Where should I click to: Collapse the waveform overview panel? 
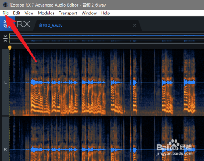pos(5,38)
